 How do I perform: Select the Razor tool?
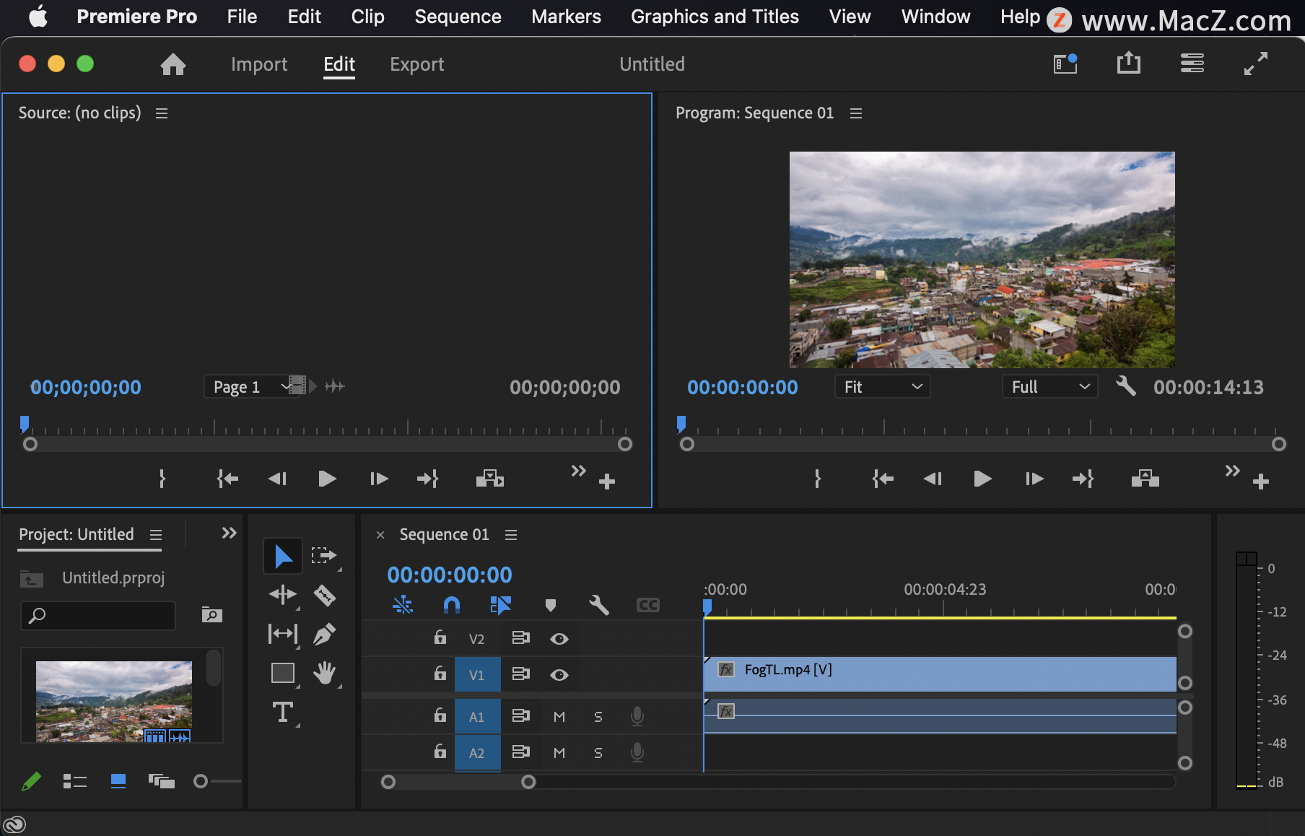324,596
